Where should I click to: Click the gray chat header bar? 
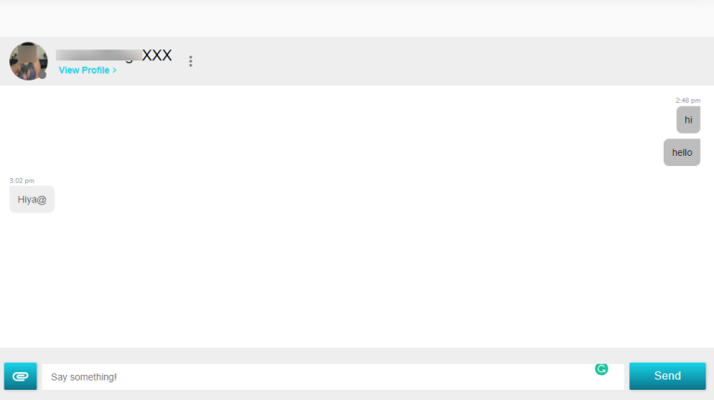(x=446, y=61)
